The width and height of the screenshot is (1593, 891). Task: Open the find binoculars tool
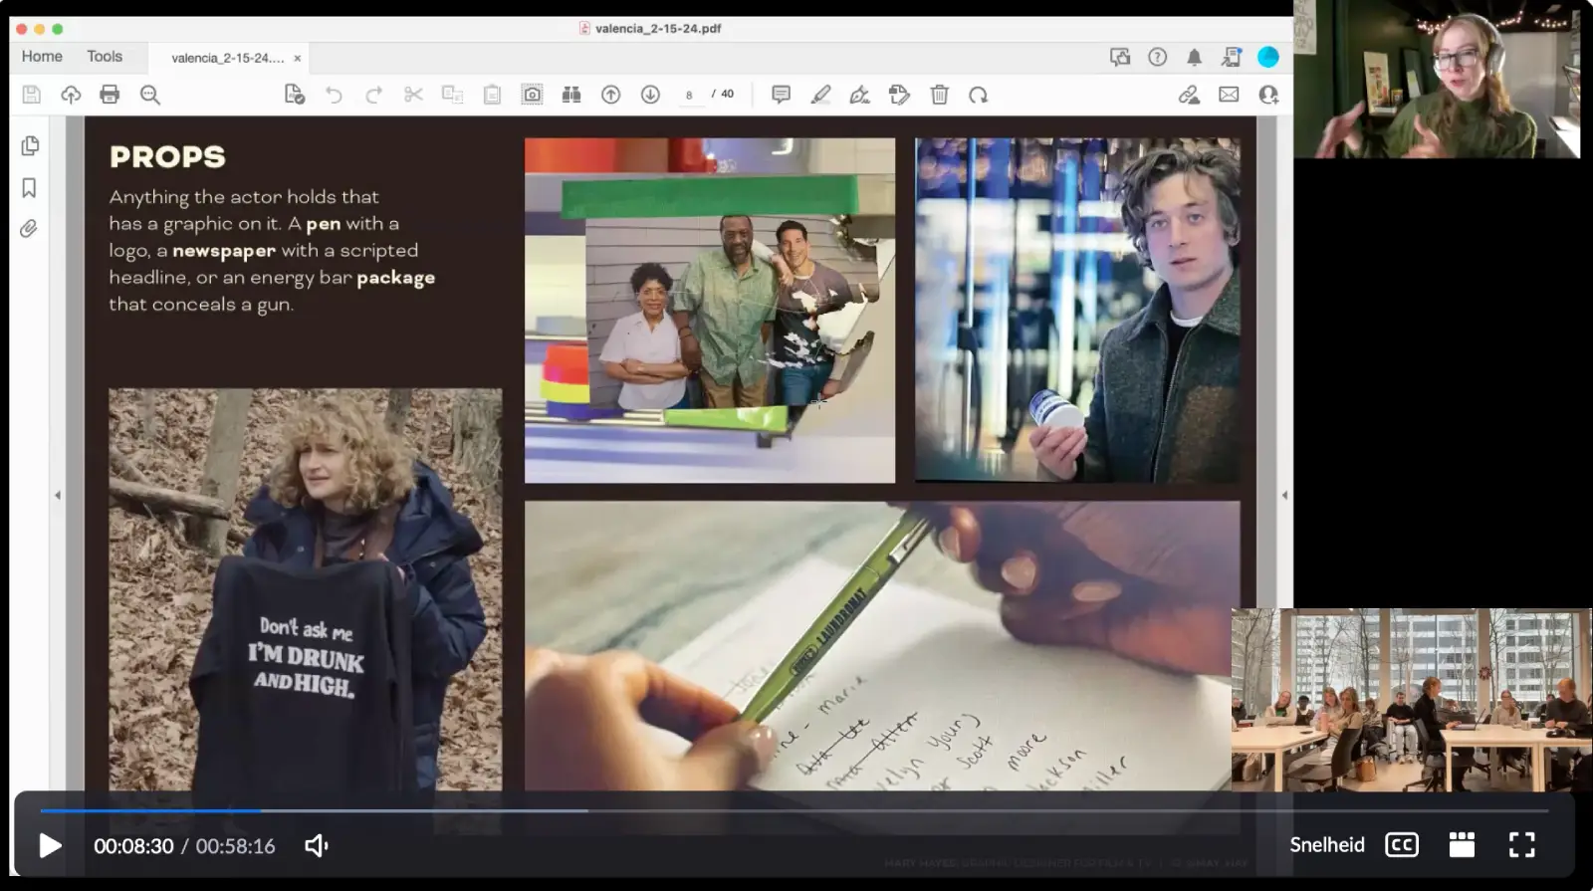(x=571, y=95)
